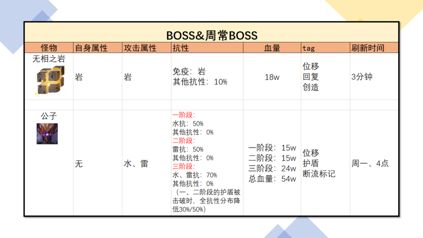Image resolution: width=423 pixels, height=238 pixels.
Task: Select the text 雷抗：50%
Action: [x=188, y=149]
